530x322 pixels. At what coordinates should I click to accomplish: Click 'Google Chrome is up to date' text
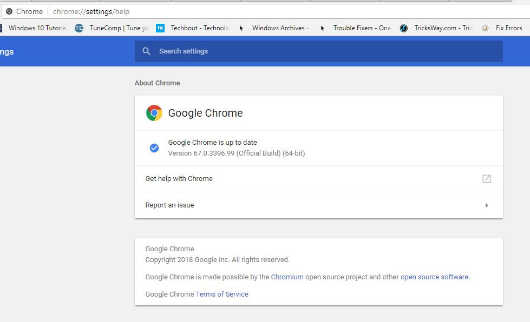click(212, 142)
